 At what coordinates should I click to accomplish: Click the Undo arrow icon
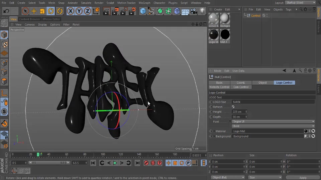click(x=6, y=11)
